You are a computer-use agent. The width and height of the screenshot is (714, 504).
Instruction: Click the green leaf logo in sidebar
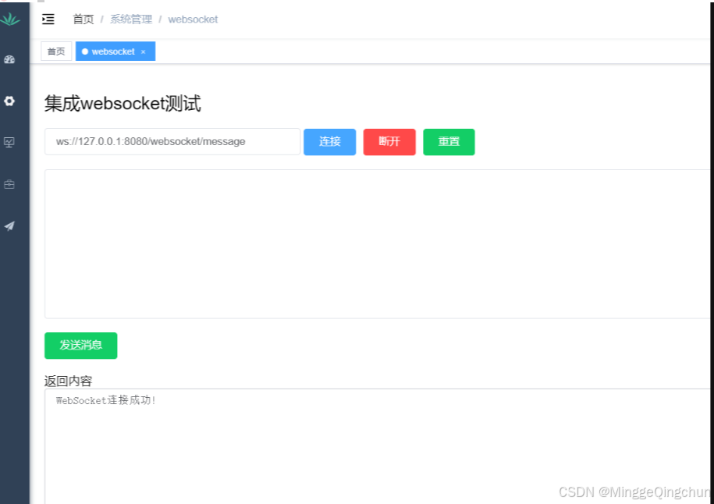[10, 20]
